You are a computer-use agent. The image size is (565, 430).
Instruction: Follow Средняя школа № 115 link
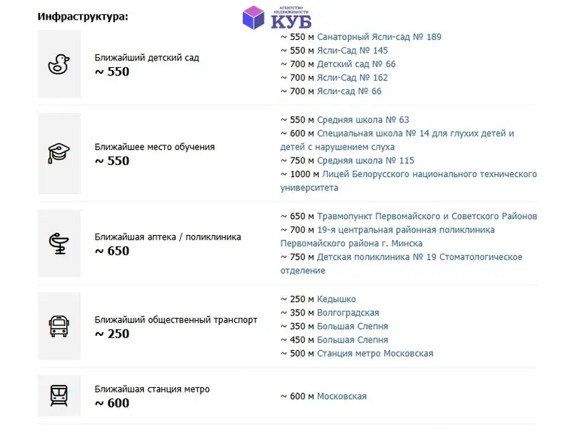coord(365,160)
